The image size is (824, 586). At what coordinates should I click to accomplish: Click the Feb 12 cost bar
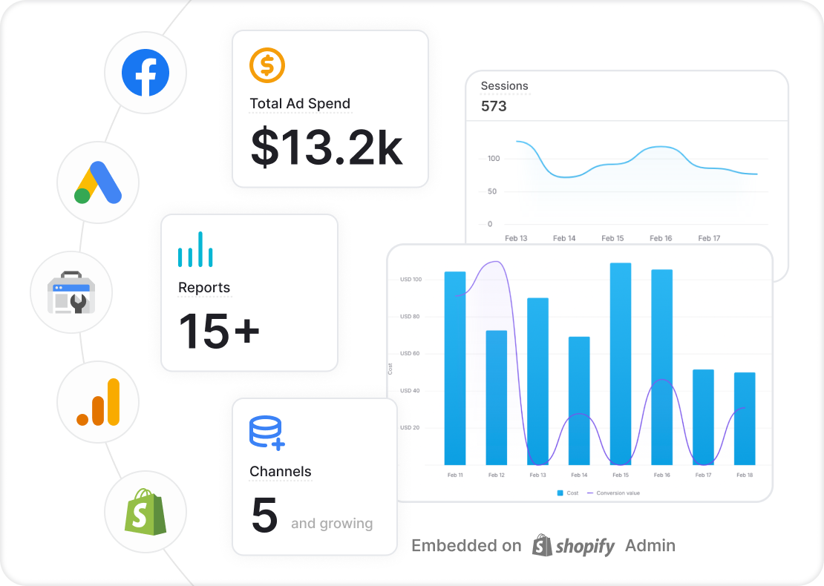[x=497, y=398]
